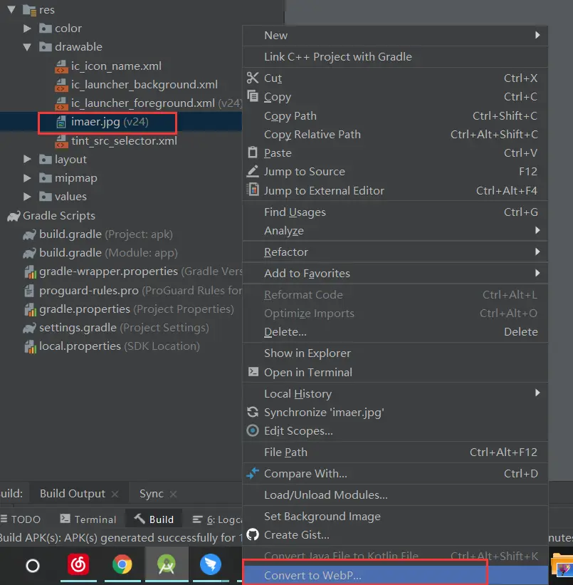
Task: Open the blue bird app in taskbar
Action: pos(211,564)
